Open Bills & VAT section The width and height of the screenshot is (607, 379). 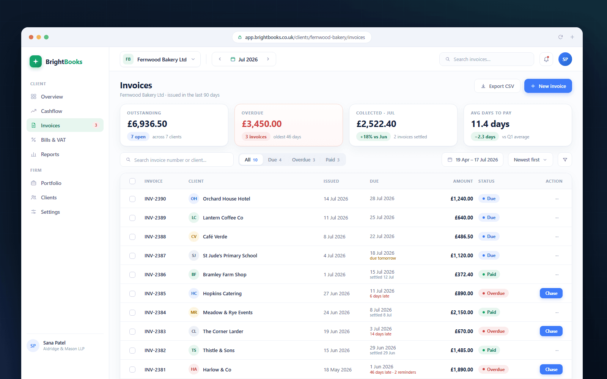65,140
